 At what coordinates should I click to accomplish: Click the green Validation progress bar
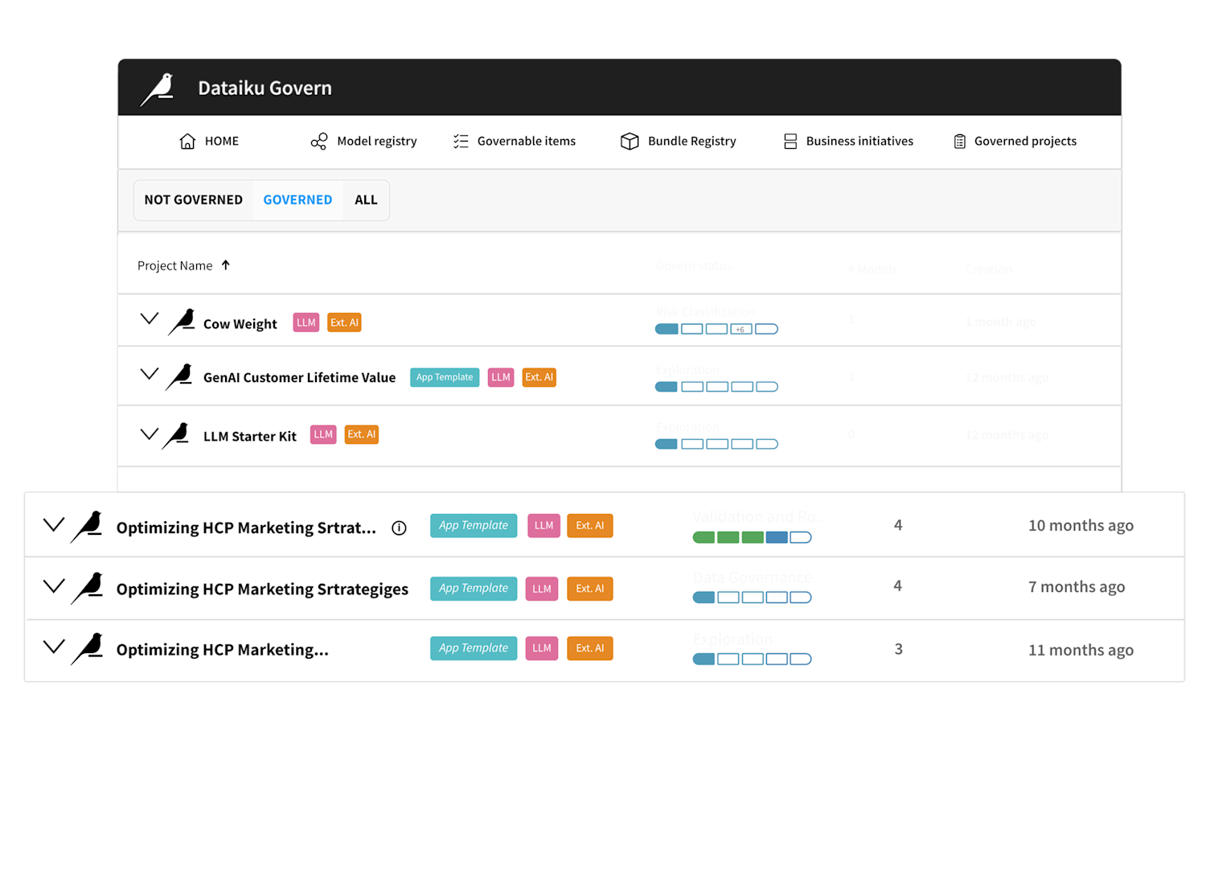click(x=752, y=537)
